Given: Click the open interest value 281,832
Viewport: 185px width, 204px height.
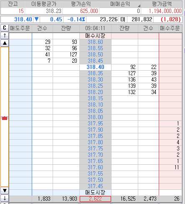Looking at the screenshot, I should pyautogui.click(x=140, y=19).
